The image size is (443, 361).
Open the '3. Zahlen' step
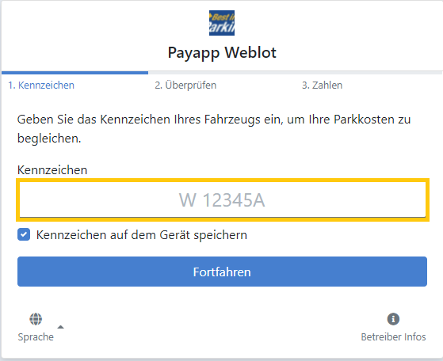pos(322,85)
